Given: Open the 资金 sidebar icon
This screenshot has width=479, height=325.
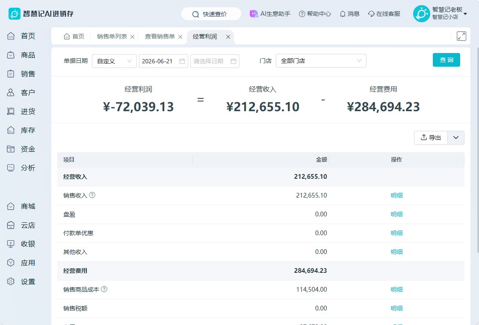Looking at the screenshot, I should click(x=11, y=149).
